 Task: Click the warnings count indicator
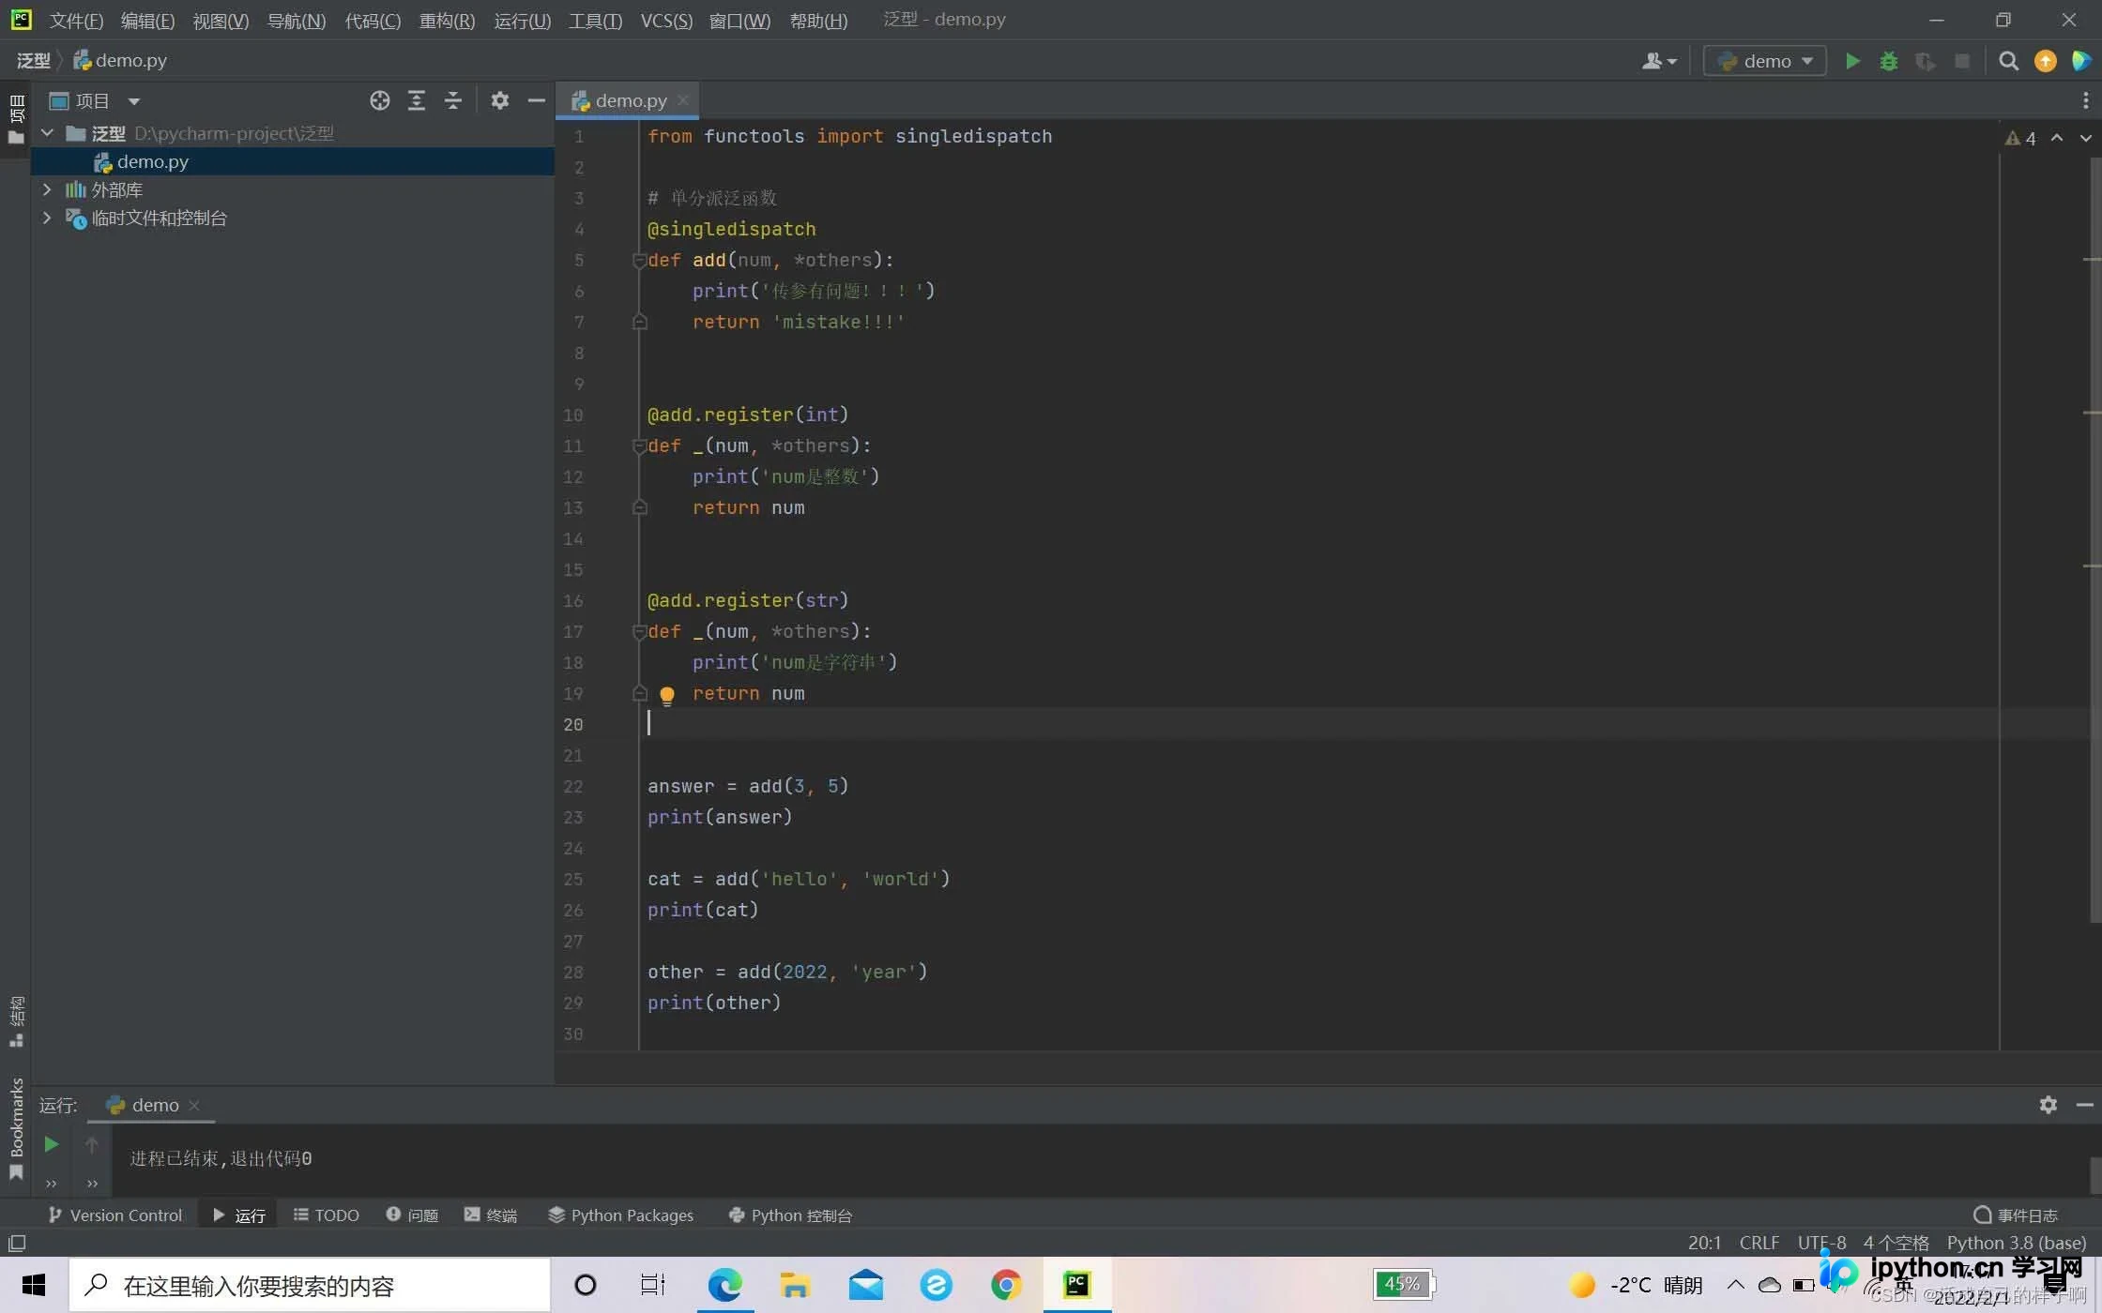(2020, 138)
